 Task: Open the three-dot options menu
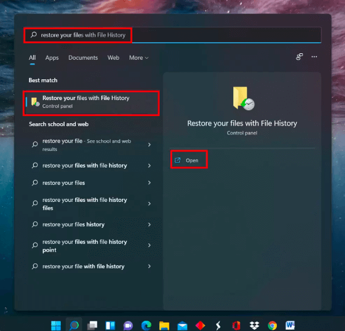tap(314, 57)
